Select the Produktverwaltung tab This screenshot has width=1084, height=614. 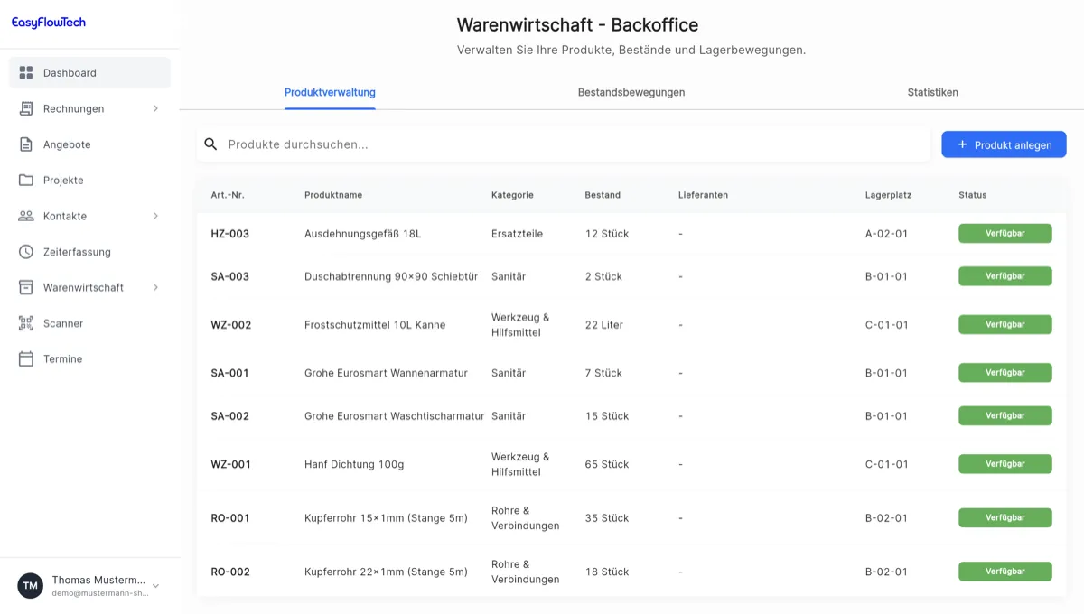(x=329, y=92)
